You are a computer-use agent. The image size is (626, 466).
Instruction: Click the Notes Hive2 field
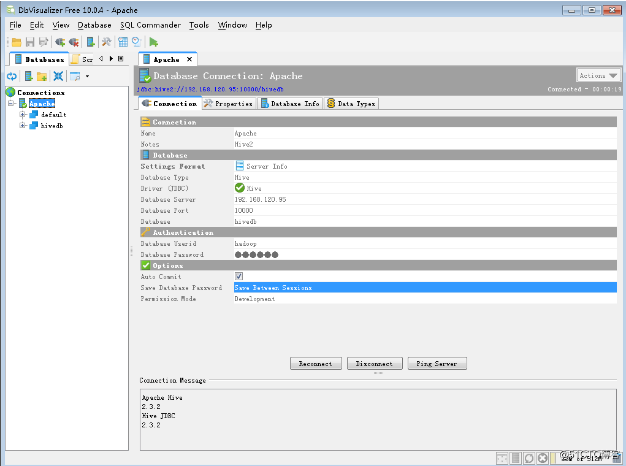tap(425, 143)
